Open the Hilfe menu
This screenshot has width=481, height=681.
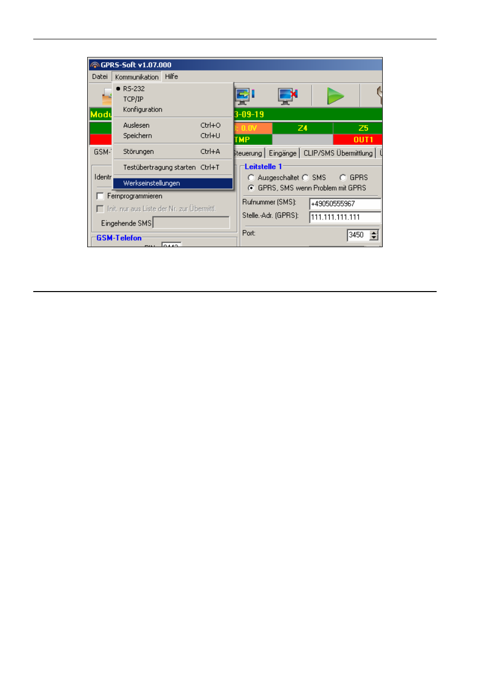[x=171, y=77]
